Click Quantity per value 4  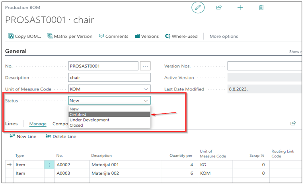coord(179,165)
